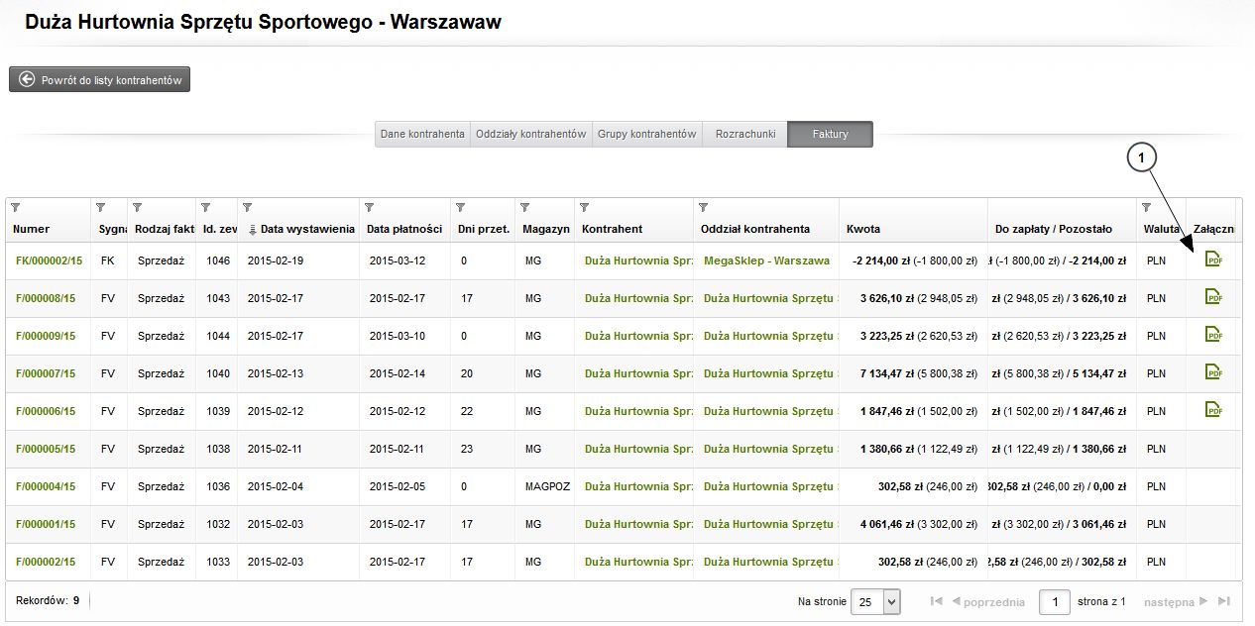This screenshot has height=626, width=1255.
Task: Open filter above Waluta column
Action: 1148,208
